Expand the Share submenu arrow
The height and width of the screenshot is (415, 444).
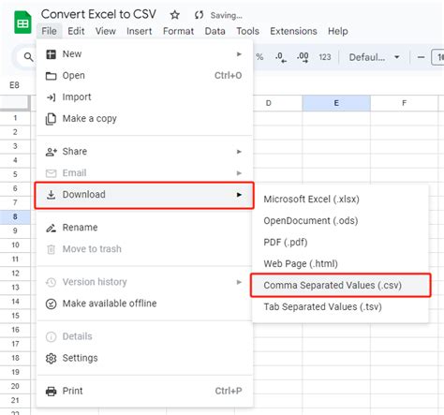coord(239,152)
